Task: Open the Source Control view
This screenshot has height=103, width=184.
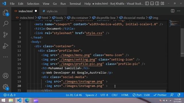Action: click(5, 35)
